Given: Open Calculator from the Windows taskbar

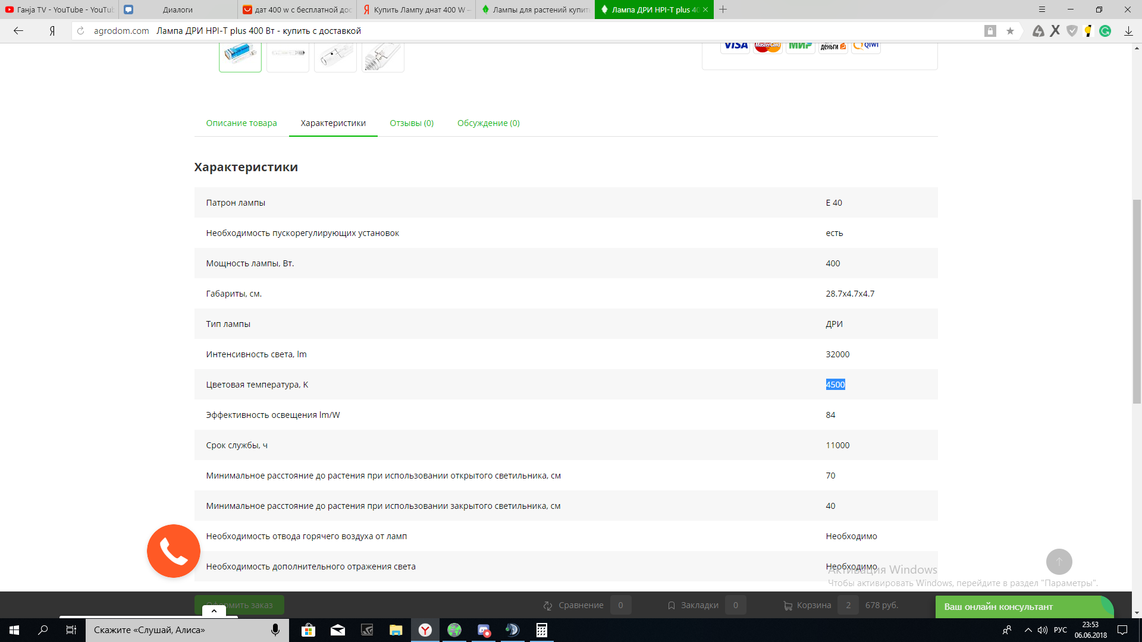Looking at the screenshot, I should [x=541, y=630].
